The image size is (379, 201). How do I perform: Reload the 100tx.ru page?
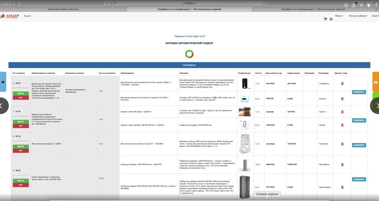coord(264,3)
